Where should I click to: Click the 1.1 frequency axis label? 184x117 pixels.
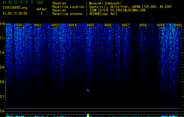click(2, 38)
